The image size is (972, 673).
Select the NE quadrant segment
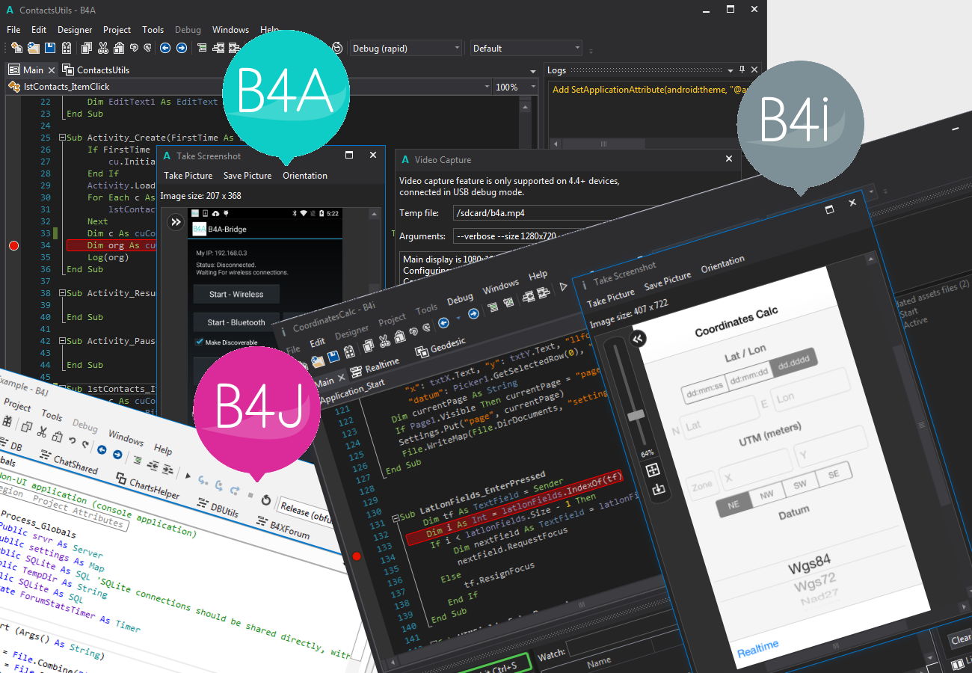click(x=733, y=505)
